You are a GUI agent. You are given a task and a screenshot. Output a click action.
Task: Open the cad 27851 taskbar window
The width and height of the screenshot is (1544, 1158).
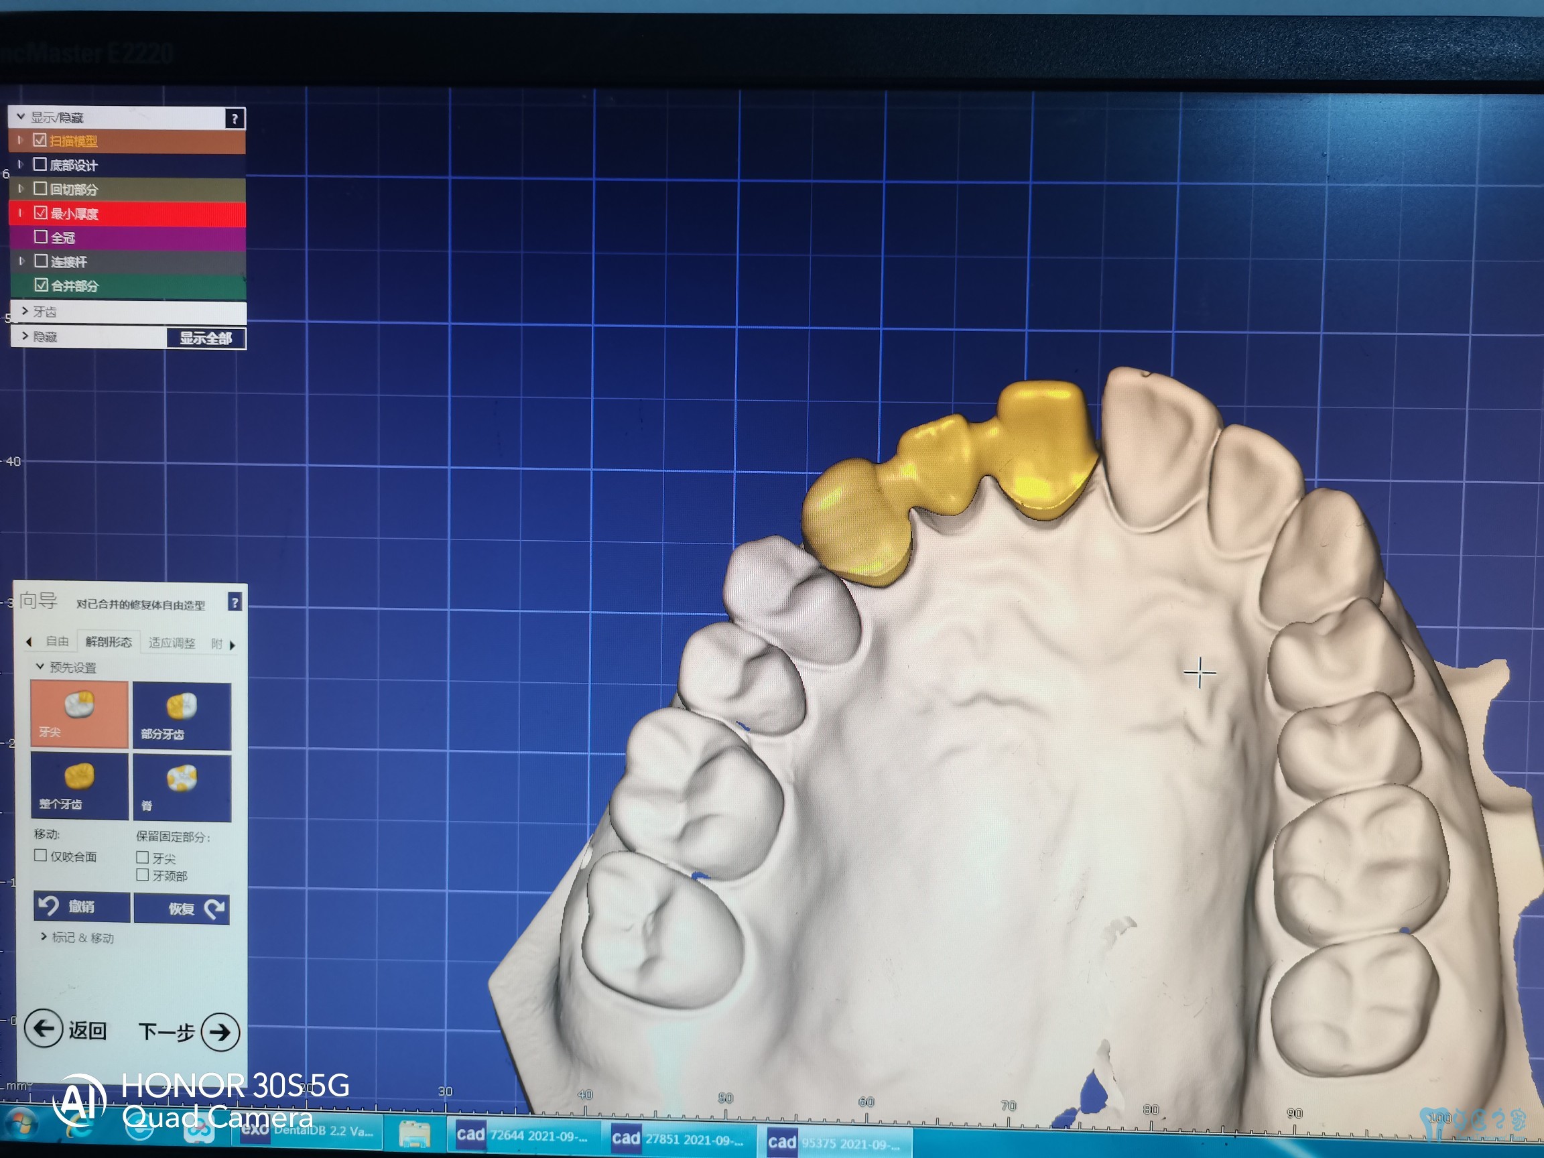(675, 1139)
